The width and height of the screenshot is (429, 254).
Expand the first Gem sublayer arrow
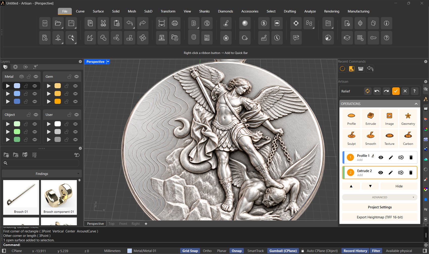click(x=49, y=86)
